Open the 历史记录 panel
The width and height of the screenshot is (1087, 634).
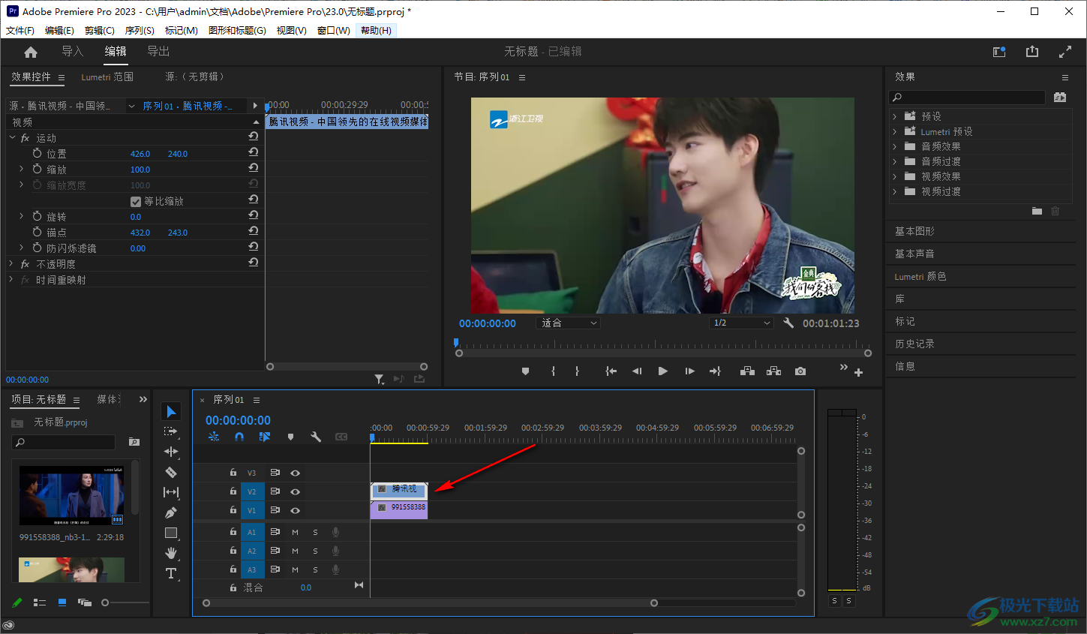click(914, 344)
